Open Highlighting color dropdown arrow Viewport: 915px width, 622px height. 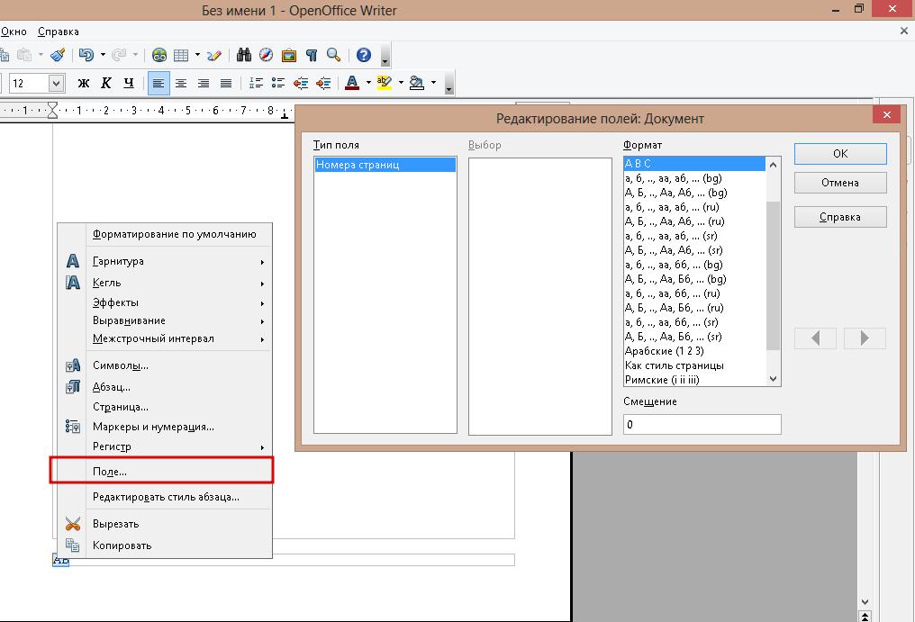point(401,83)
